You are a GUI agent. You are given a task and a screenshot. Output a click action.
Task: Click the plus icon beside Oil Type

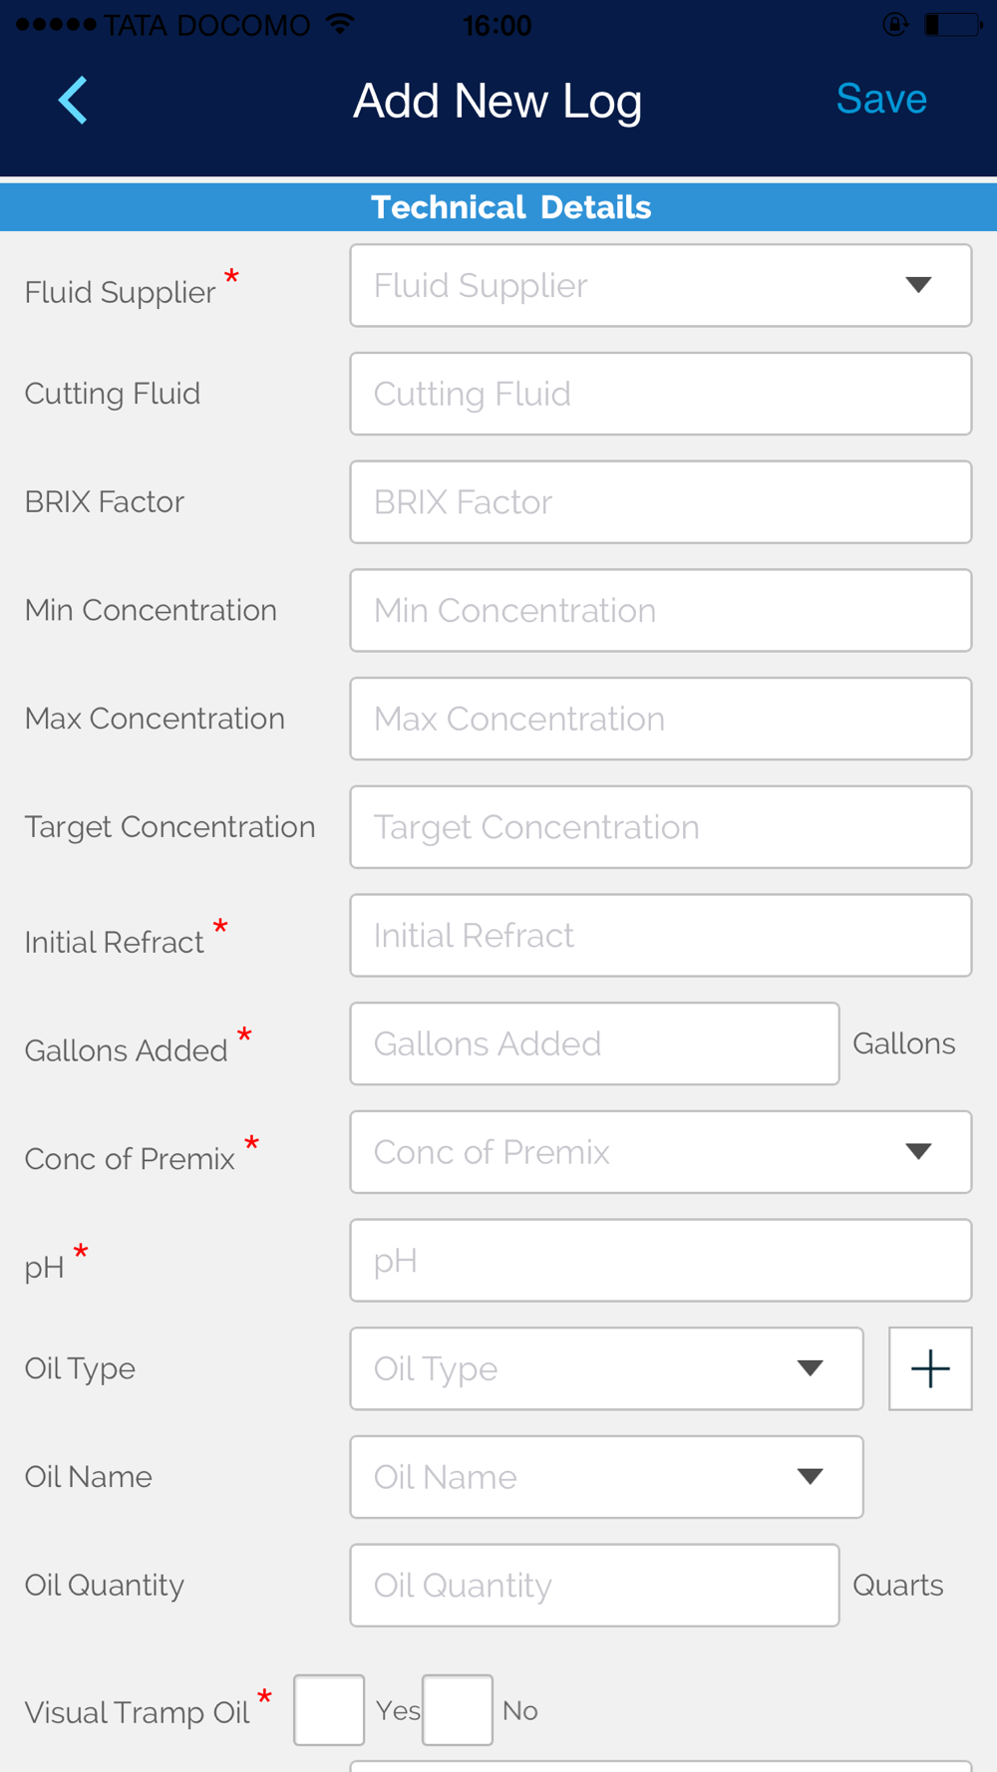929,1368
